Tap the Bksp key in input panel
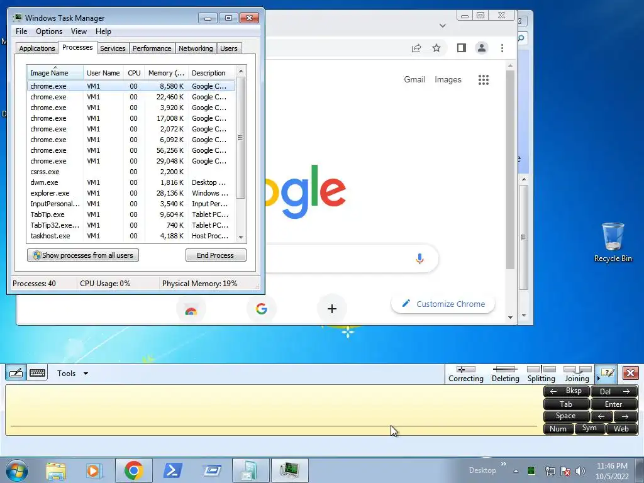The width and height of the screenshot is (644, 483). (x=567, y=391)
